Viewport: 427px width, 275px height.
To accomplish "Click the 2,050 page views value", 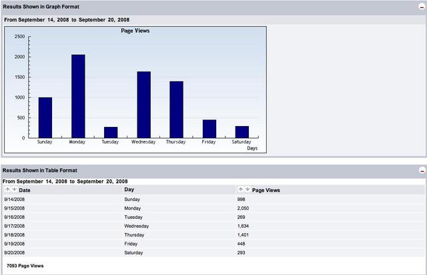I will (x=243, y=208).
